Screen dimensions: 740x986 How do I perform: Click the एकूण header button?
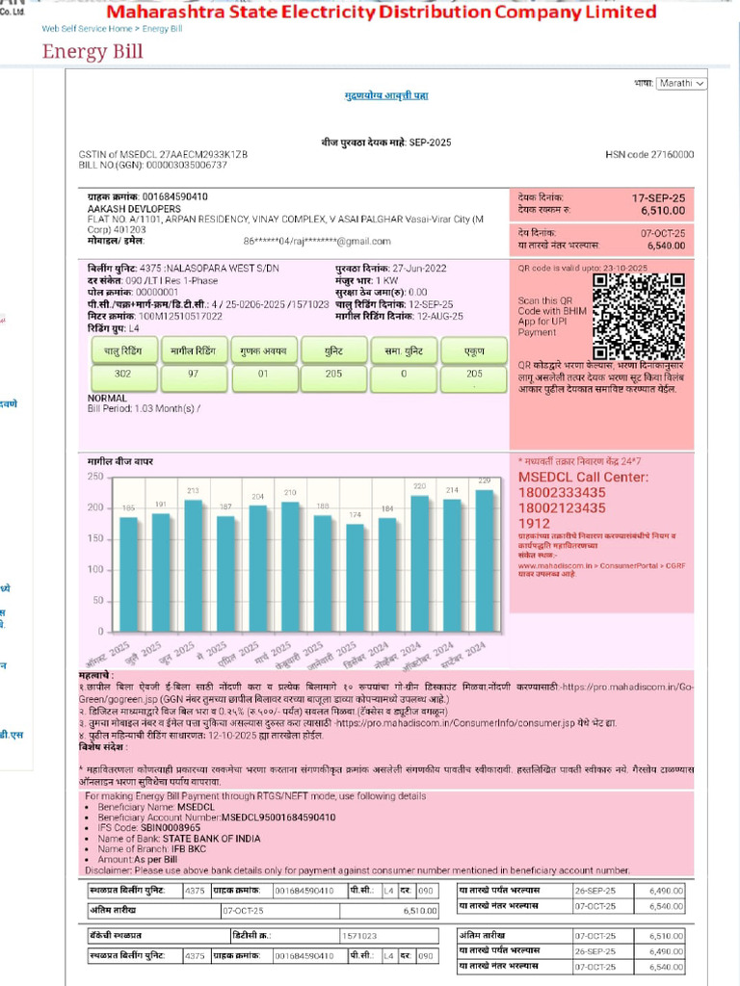pos(474,350)
